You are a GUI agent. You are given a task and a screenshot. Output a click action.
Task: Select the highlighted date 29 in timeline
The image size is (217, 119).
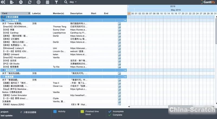129,13
